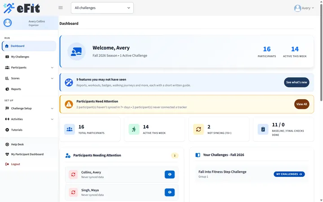323x202 pixels.
Task: Click the Reports pie chart icon
Action: click(x=7, y=89)
